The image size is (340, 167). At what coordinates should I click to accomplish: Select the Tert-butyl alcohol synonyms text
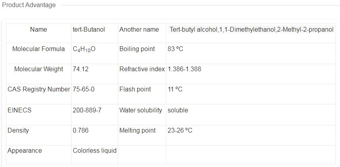[x=251, y=29]
